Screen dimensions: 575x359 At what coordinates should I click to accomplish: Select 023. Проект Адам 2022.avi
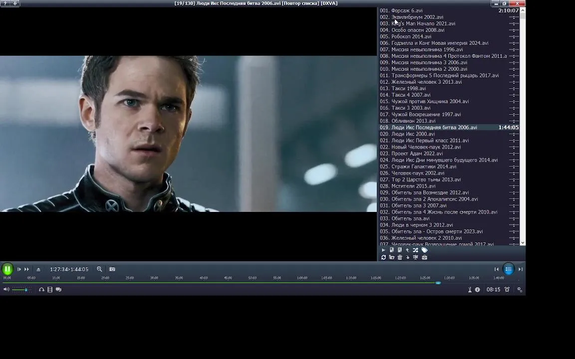[449, 154]
